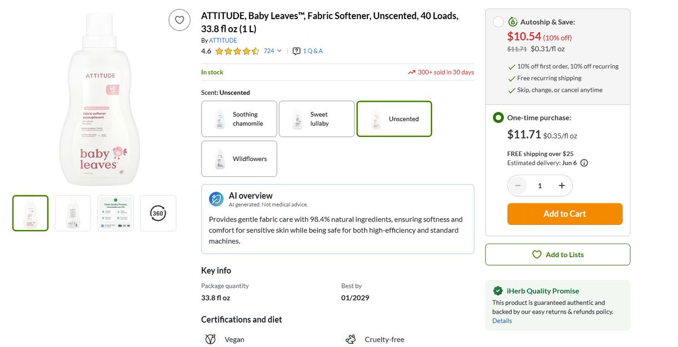The height and width of the screenshot is (347, 678).
Task: Choose the Sweet lullaby scent
Action: 316,119
